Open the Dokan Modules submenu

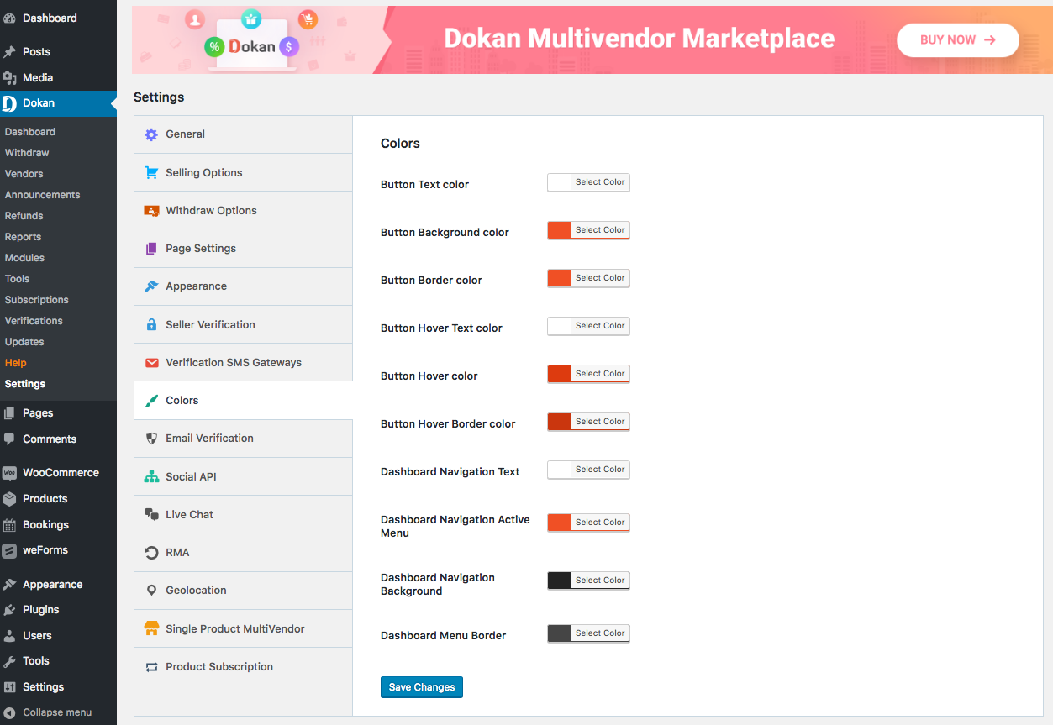tap(24, 258)
